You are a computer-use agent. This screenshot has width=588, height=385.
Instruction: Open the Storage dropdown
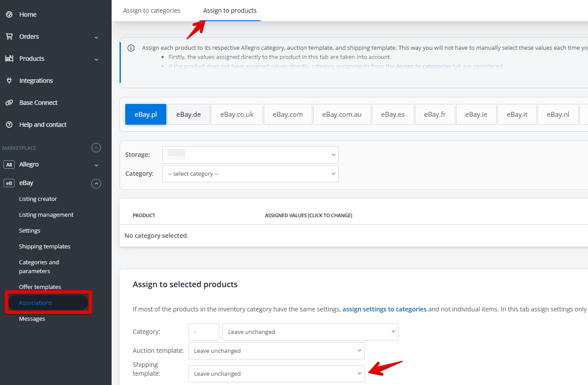[x=250, y=155]
